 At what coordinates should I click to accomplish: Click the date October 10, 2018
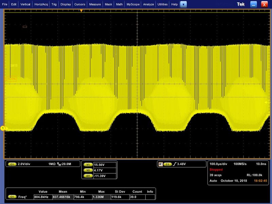[x=234, y=181]
